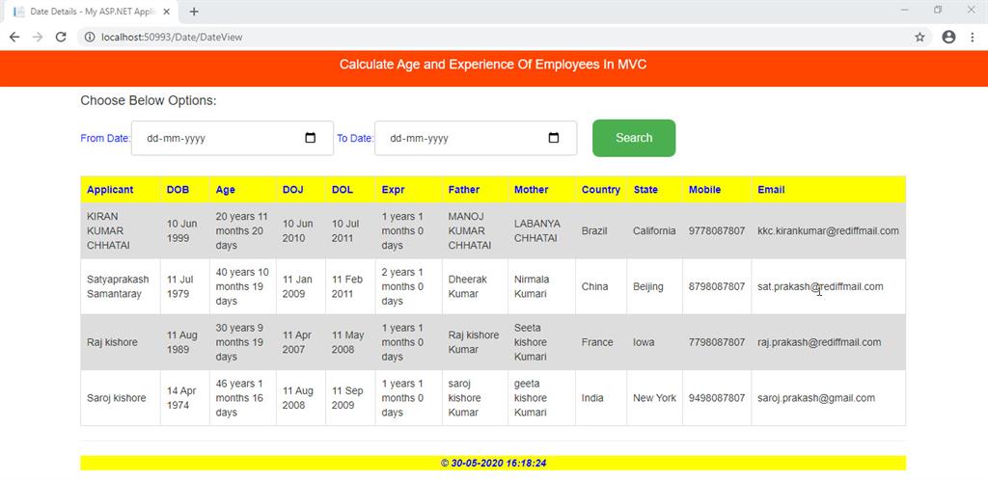Click email kkc.kirankumar@rediffmail.com
Viewport: 988px width, 481px height.
tap(828, 231)
